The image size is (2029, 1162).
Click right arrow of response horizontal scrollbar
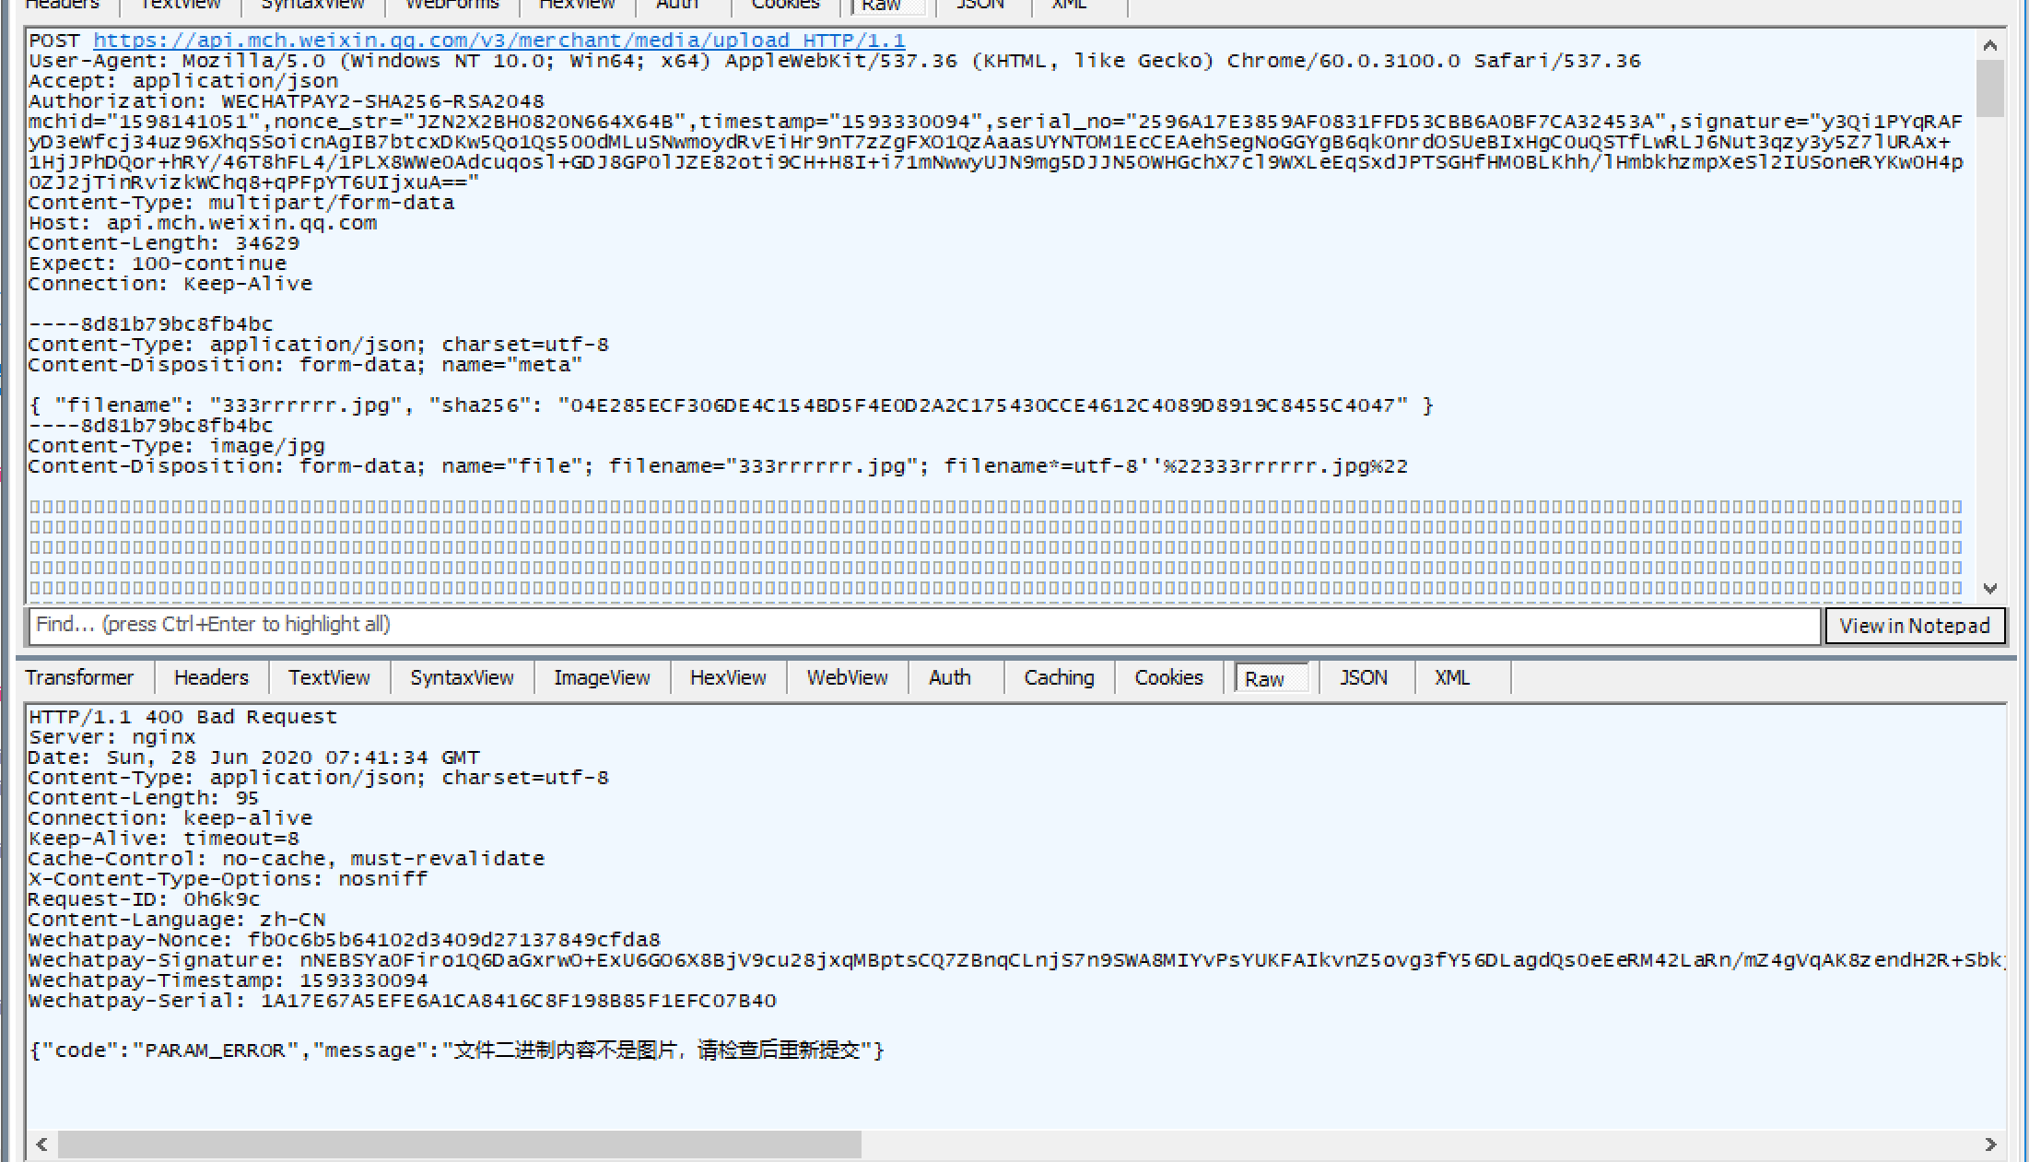(1989, 1144)
